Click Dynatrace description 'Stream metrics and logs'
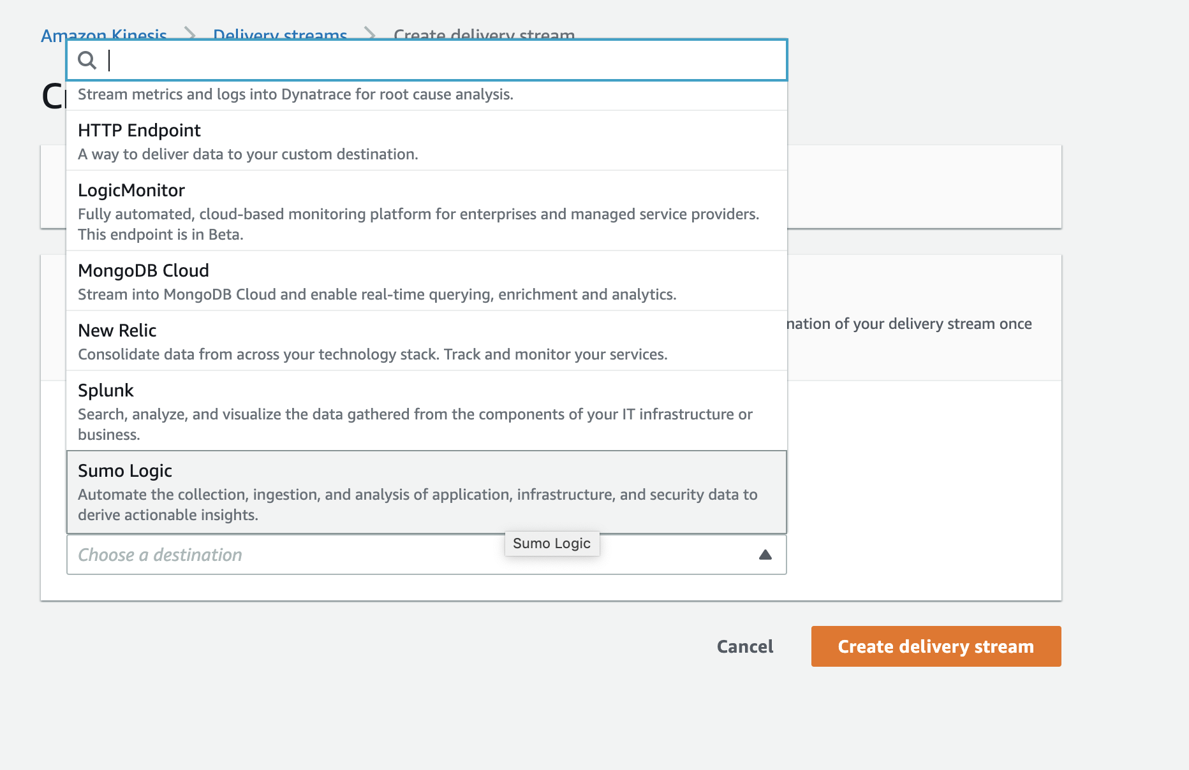The image size is (1189, 770). (x=295, y=94)
